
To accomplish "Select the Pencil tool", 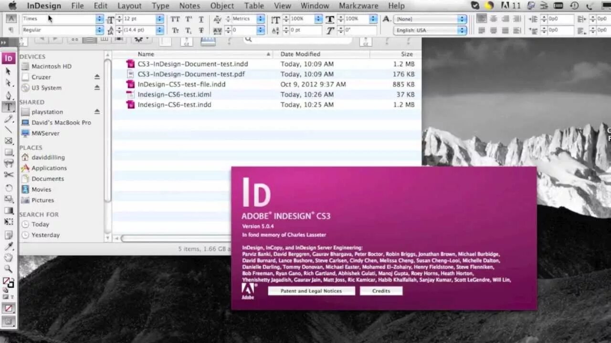I will (8, 118).
